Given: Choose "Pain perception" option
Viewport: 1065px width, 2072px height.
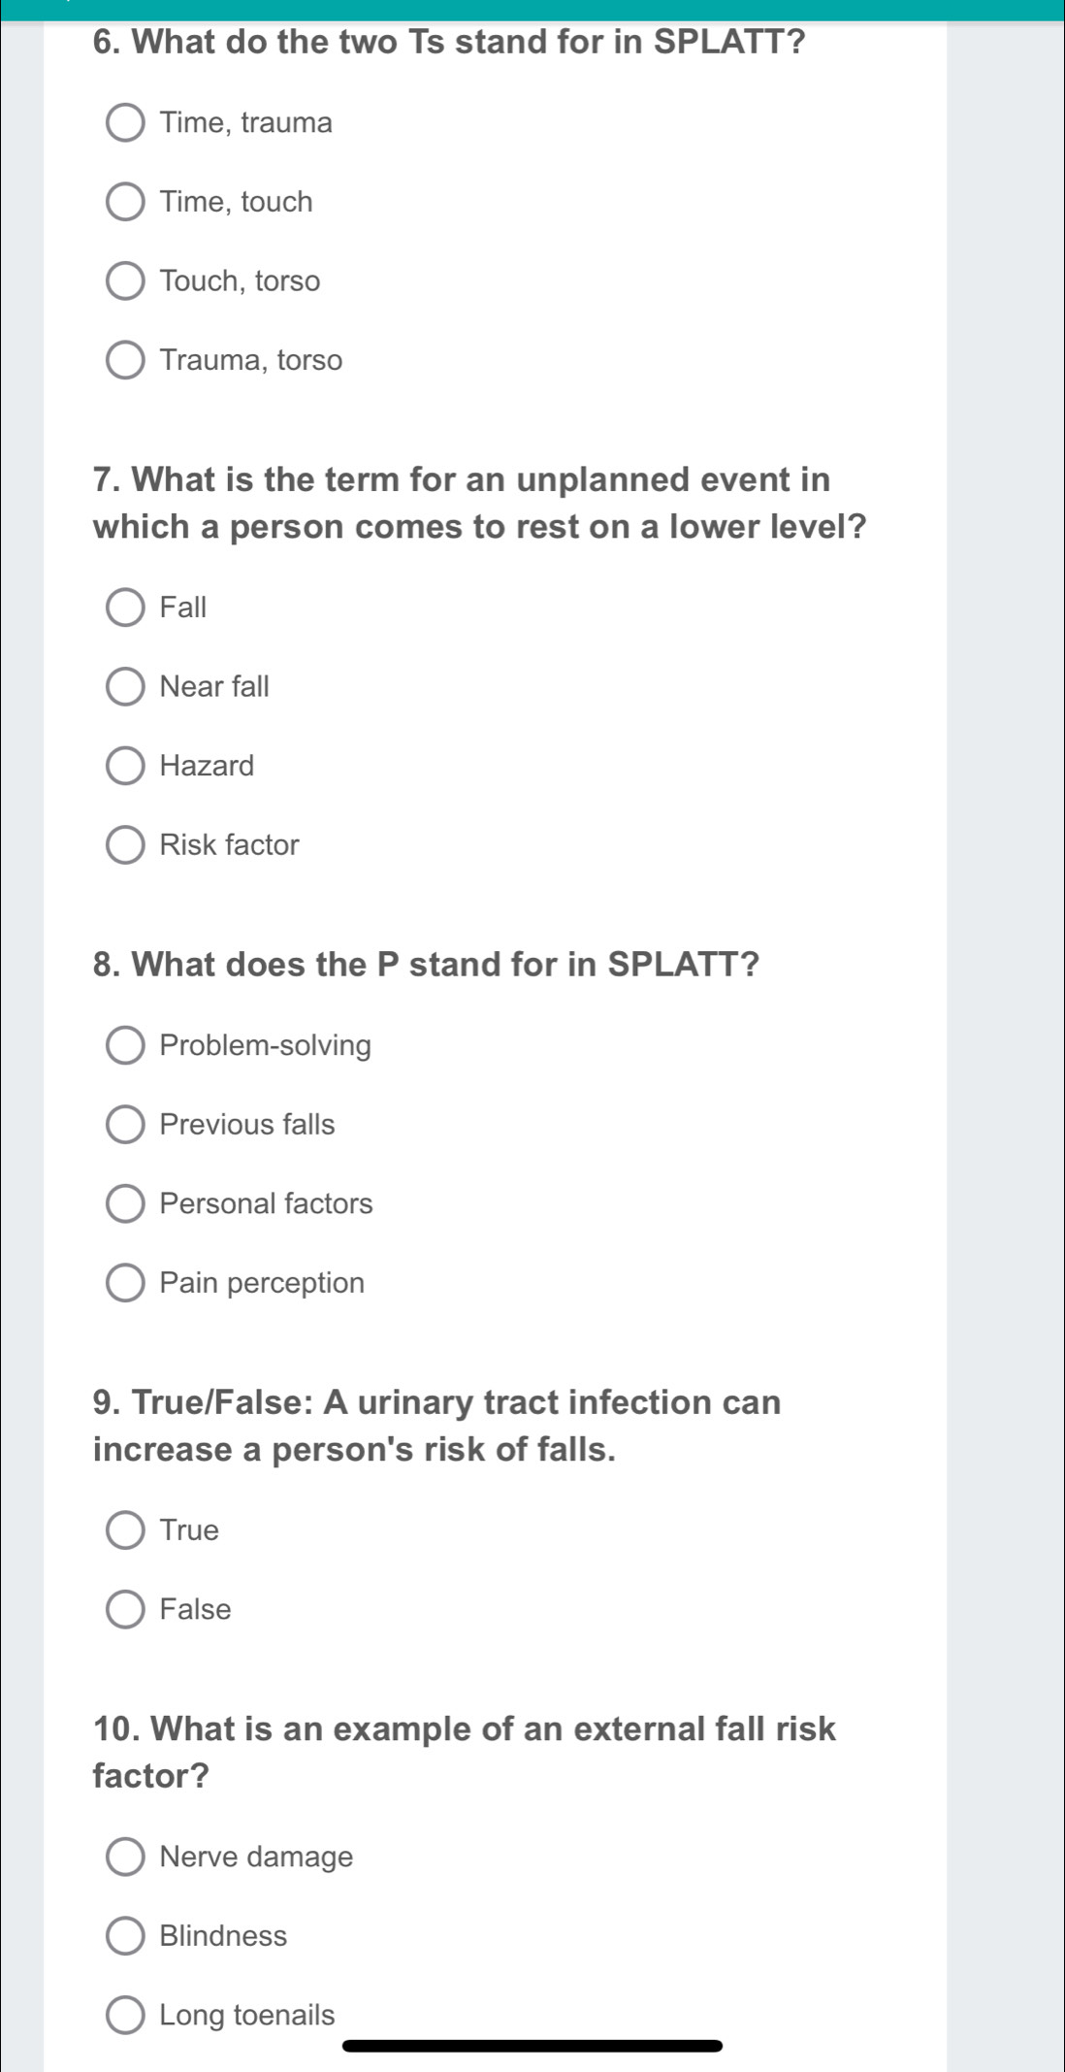Looking at the screenshot, I should pos(126,1283).
